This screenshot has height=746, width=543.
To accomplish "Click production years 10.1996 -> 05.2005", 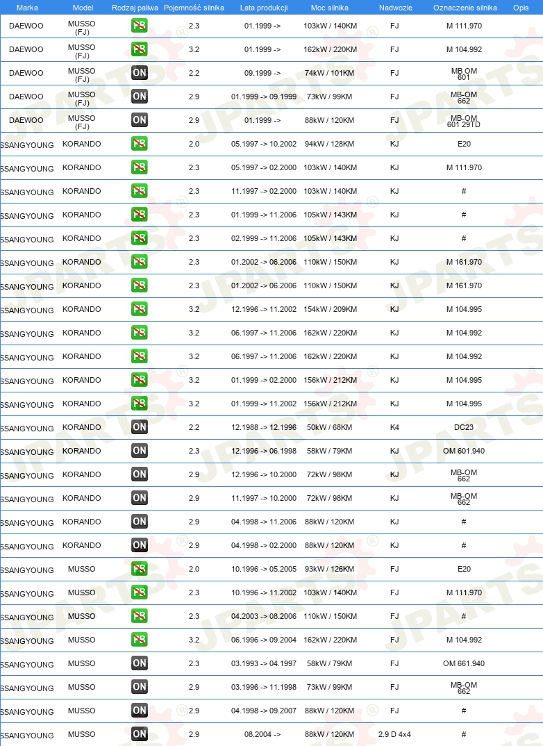I will point(264,569).
